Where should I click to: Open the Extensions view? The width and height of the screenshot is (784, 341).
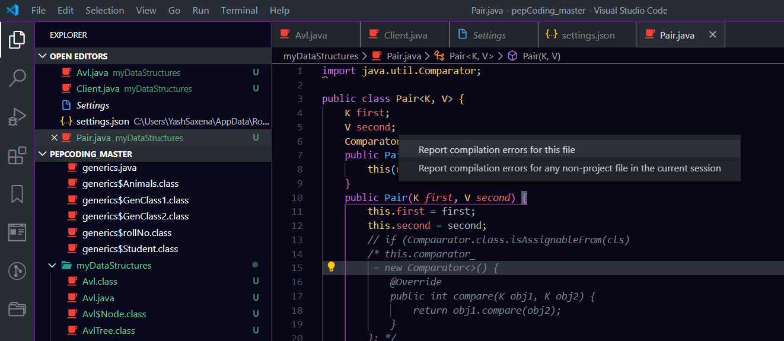click(17, 155)
